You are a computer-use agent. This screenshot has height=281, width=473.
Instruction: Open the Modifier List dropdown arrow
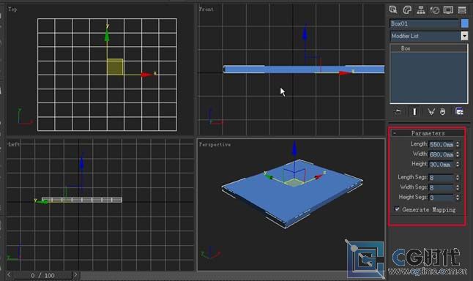point(464,36)
